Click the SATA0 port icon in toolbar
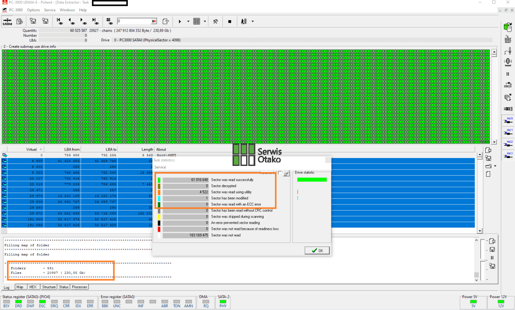 pos(7,21)
